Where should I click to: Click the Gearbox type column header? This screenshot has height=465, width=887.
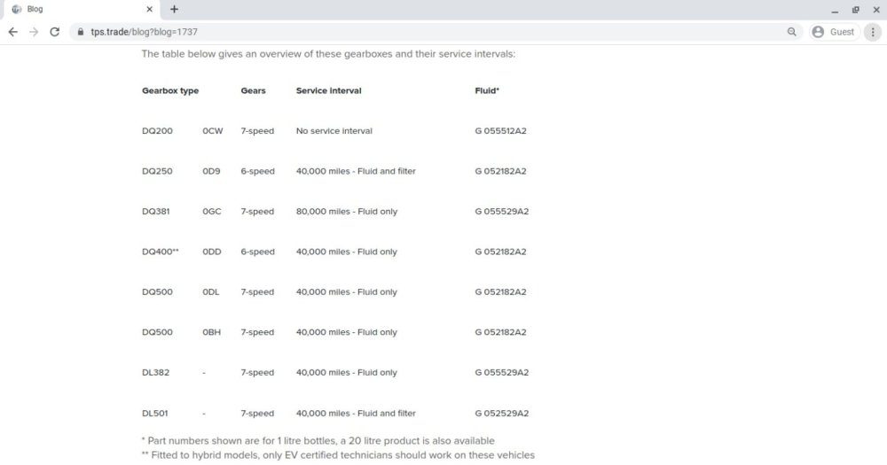(x=170, y=90)
